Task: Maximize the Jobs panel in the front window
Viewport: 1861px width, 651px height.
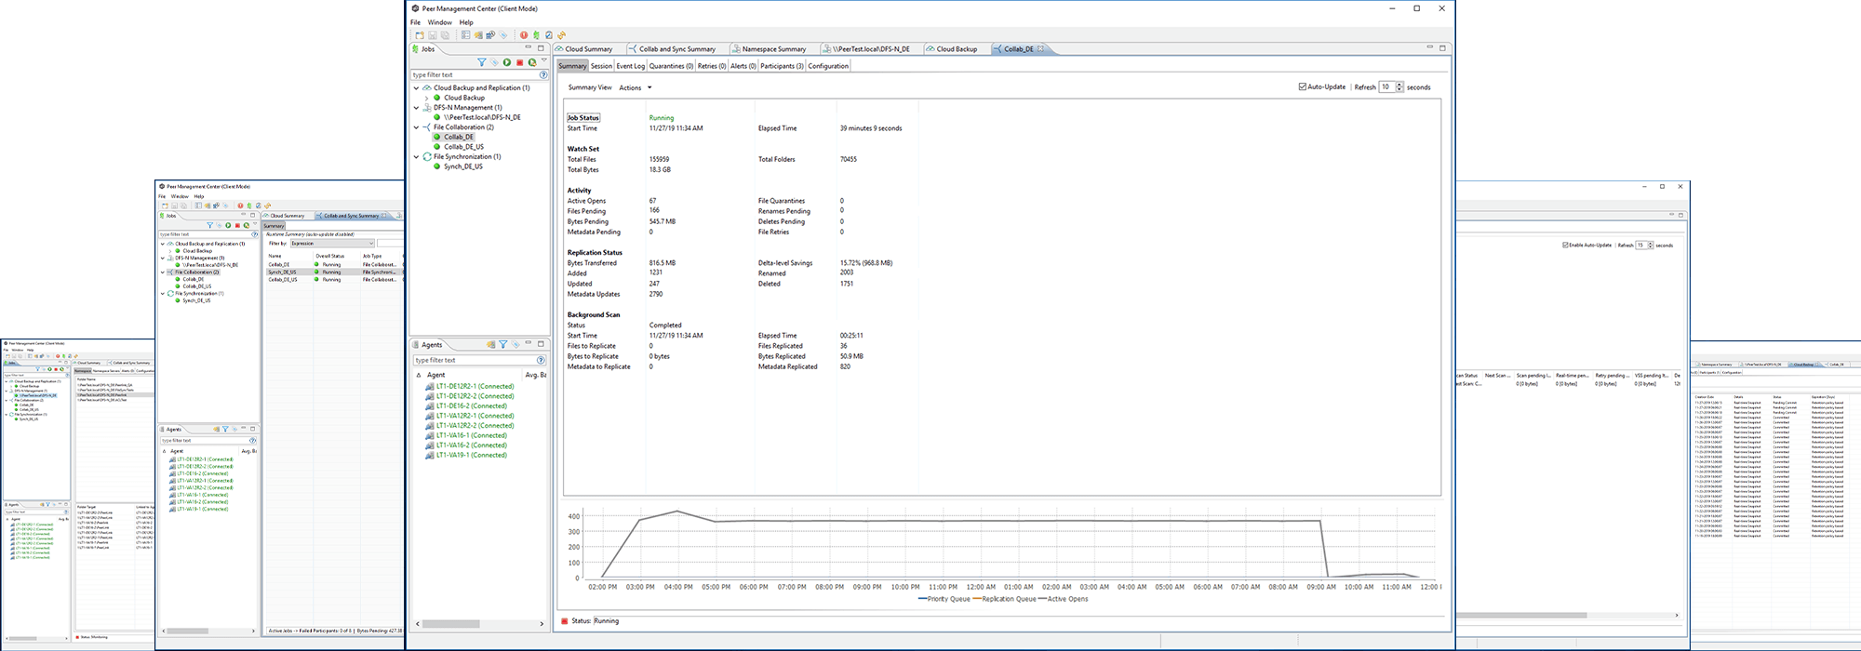Action: (x=541, y=47)
